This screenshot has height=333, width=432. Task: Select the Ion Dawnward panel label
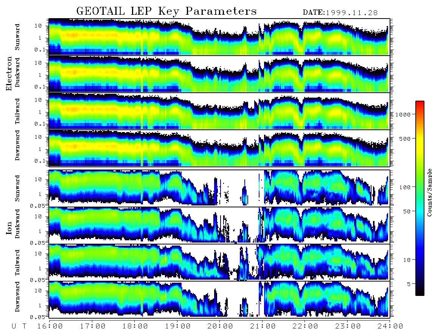pos(17,297)
